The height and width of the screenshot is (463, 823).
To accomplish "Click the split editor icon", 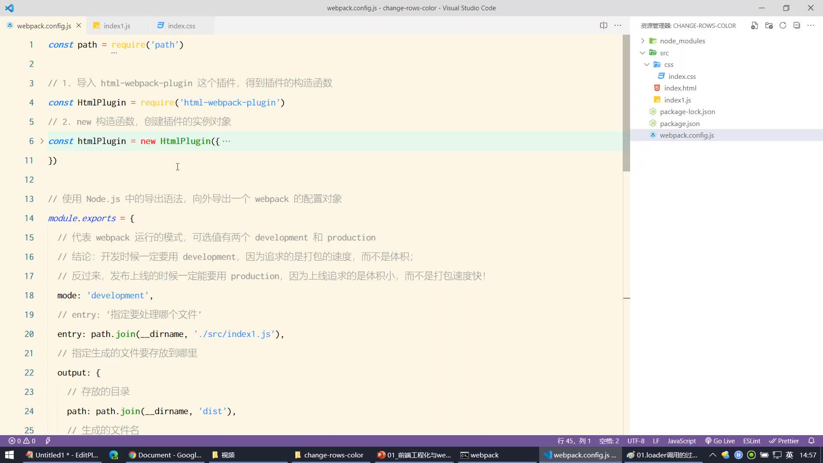I will [603, 25].
